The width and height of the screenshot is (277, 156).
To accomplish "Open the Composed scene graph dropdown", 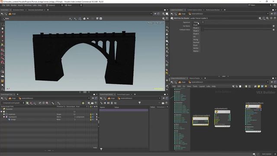I will point(13,103).
